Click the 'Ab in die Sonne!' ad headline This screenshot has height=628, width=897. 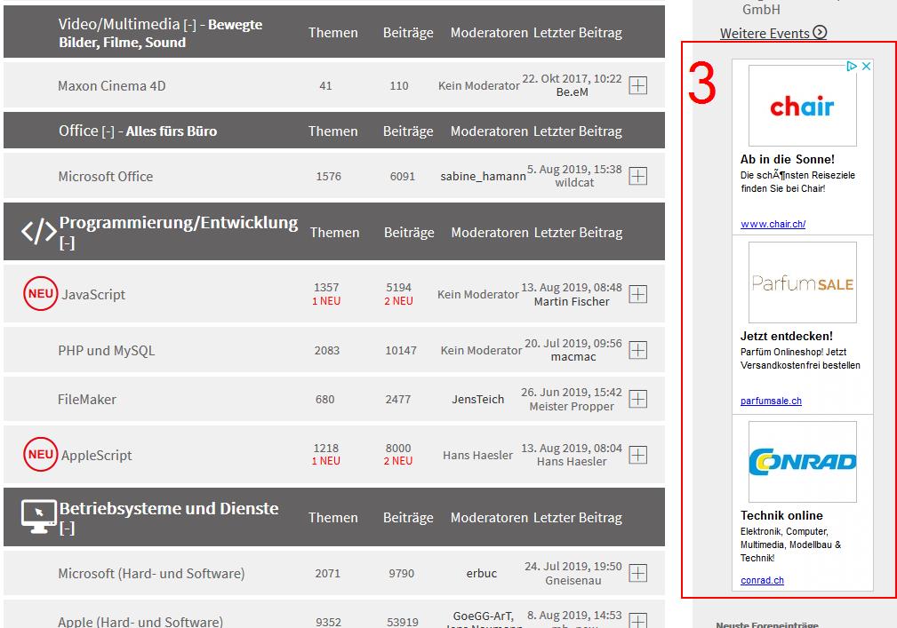pyautogui.click(x=788, y=159)
